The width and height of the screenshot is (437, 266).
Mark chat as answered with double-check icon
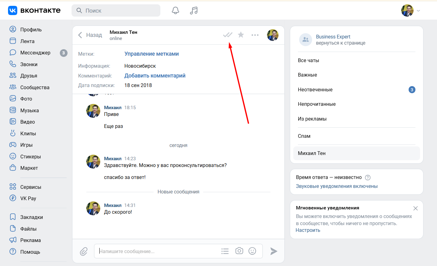(228, 35)
